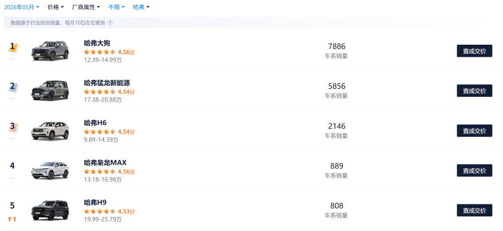Open the 2026年05月 date dropdown
This screenshot has width=503, height=231.
[x=22, y=7]
